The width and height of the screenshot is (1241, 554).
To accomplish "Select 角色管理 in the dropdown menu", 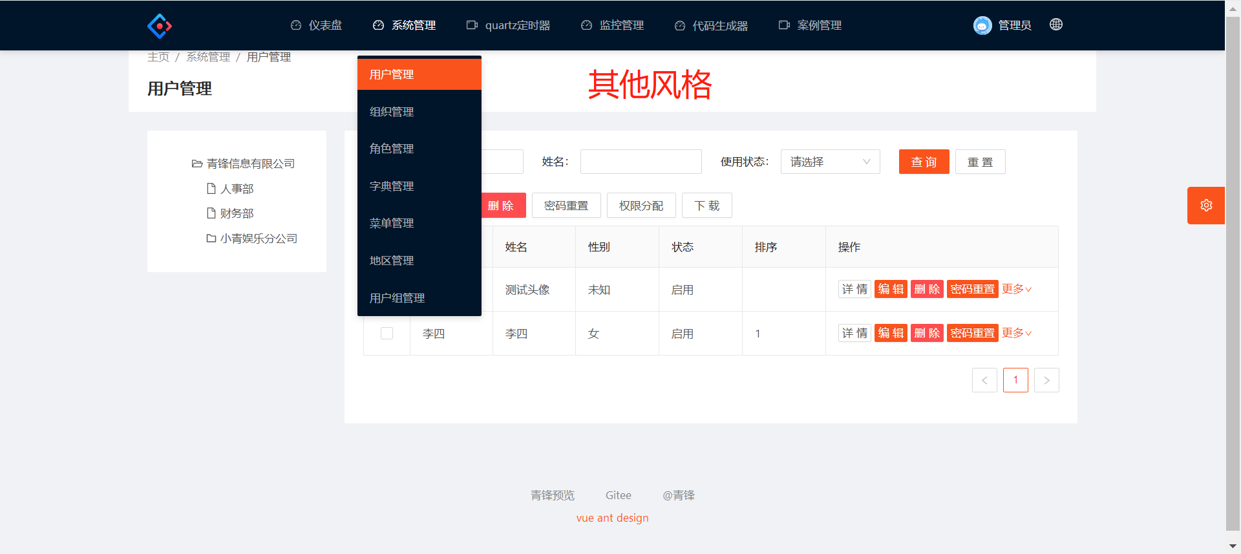I will click(x=419, y=149).
